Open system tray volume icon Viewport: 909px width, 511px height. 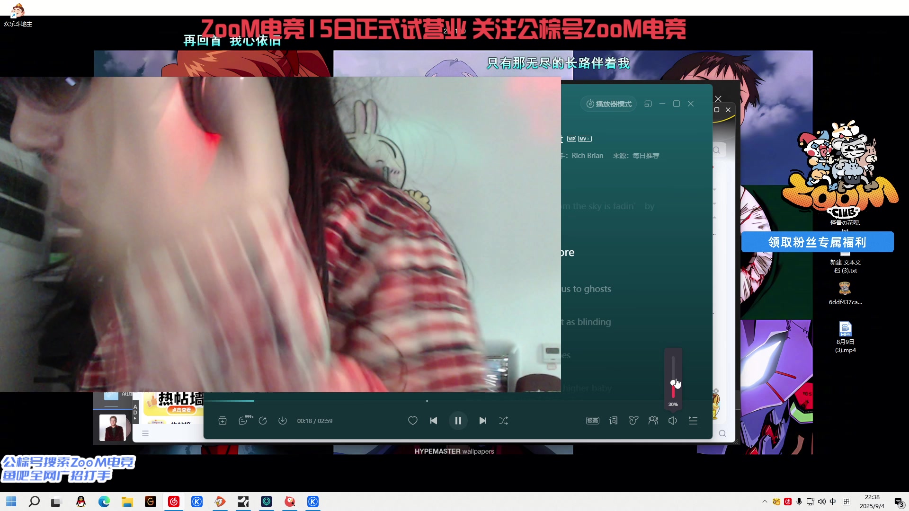click(821, 502)
